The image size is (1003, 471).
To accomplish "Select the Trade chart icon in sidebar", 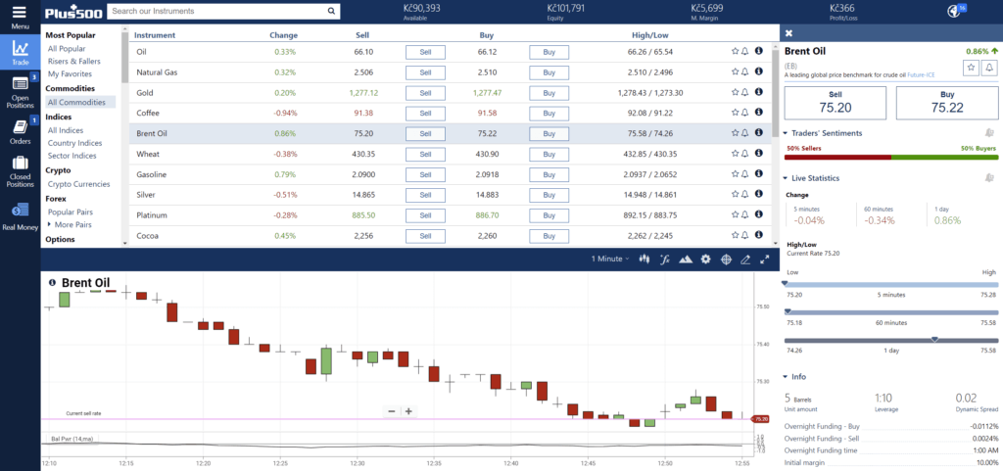I will 20,49.
